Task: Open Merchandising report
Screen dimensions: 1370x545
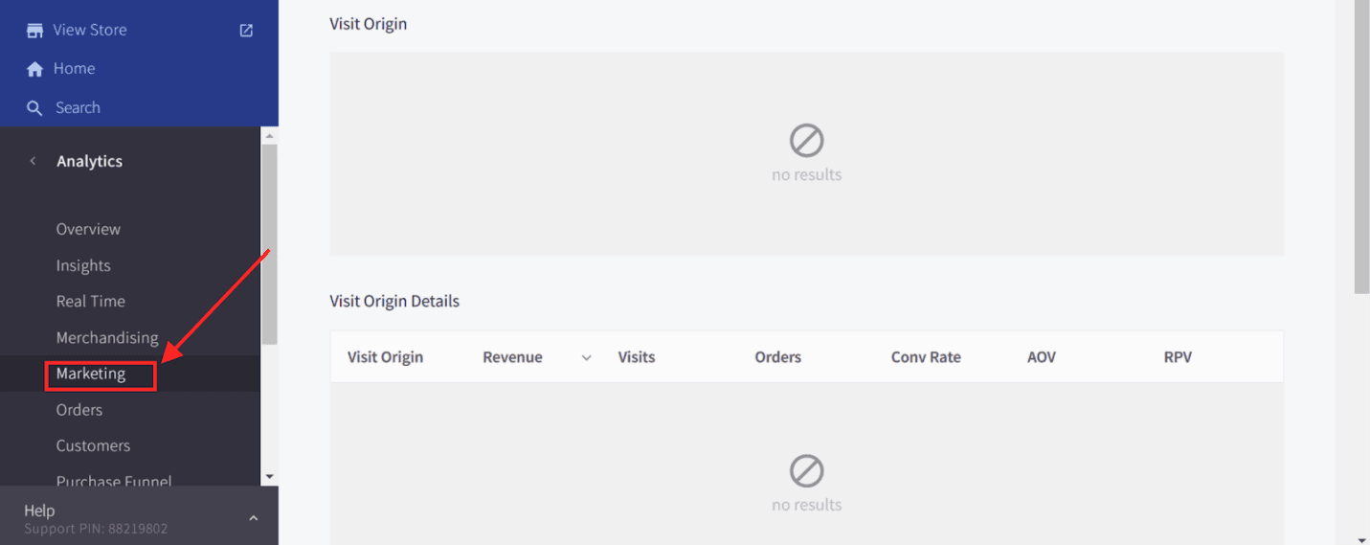Action: (x=107, y=337)
